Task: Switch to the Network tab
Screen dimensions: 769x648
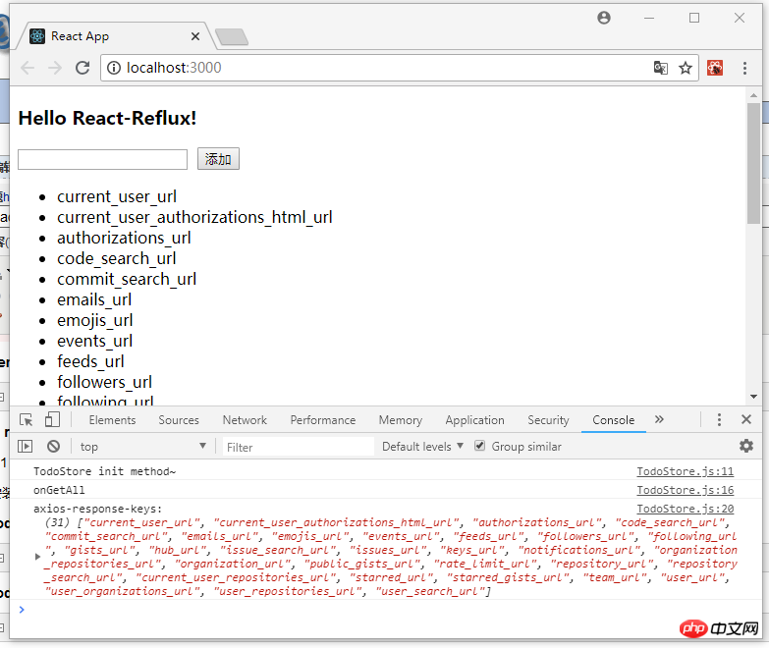Action: click(x=245, y=420)
